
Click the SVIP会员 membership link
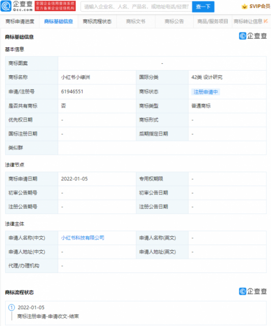point(260,7)
